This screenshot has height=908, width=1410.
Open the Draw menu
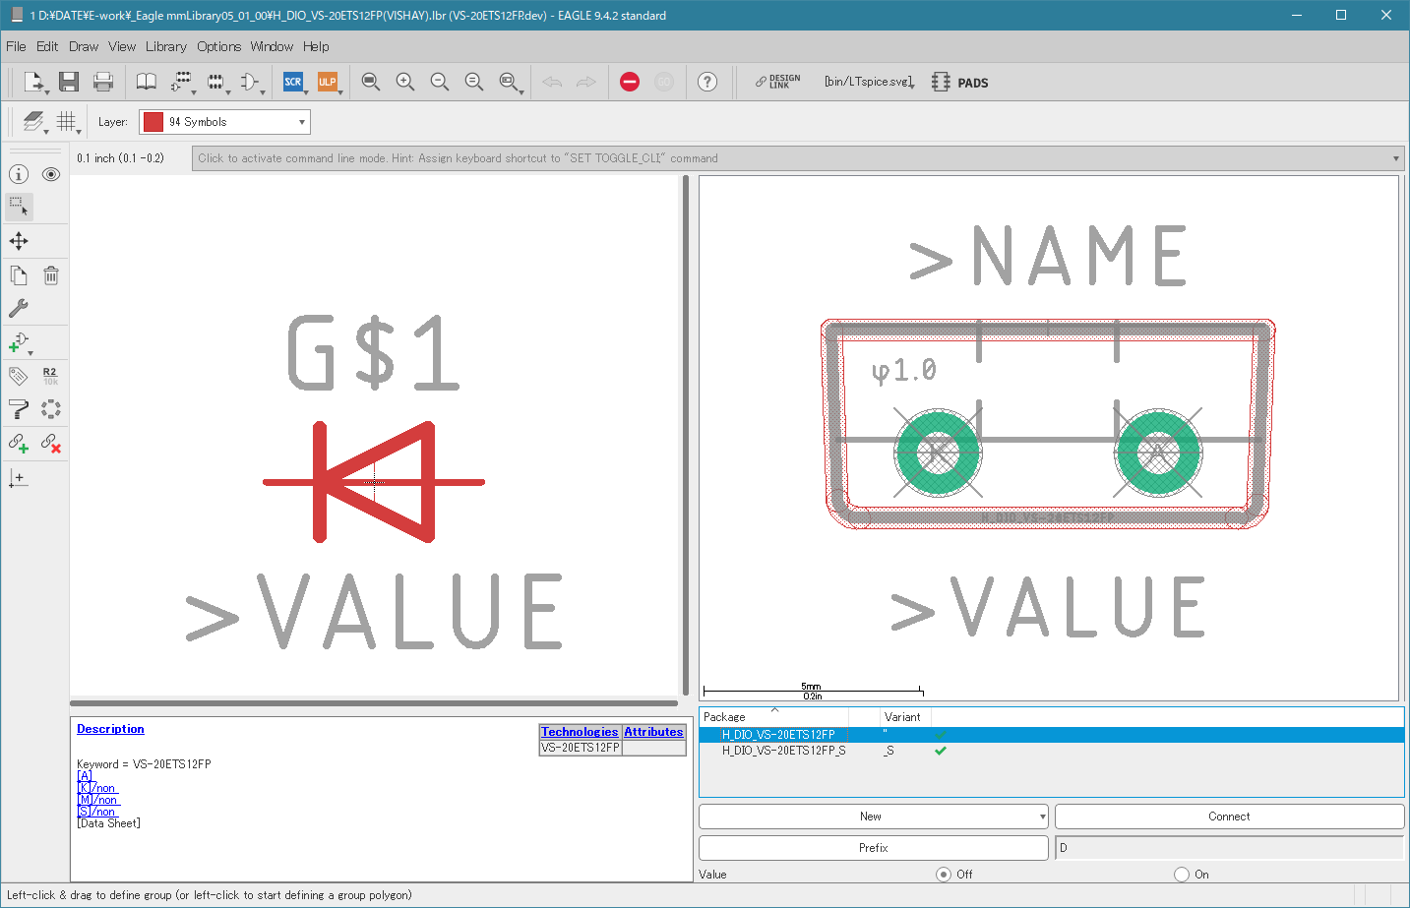84,46
